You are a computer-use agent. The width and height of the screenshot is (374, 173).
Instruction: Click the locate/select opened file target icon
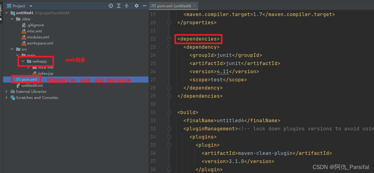(111, 6)
